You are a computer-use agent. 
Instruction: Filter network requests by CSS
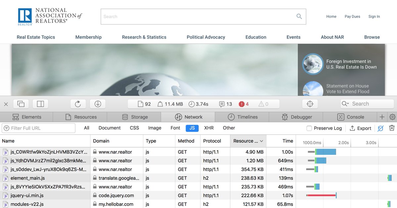click(x=135, y=128)
